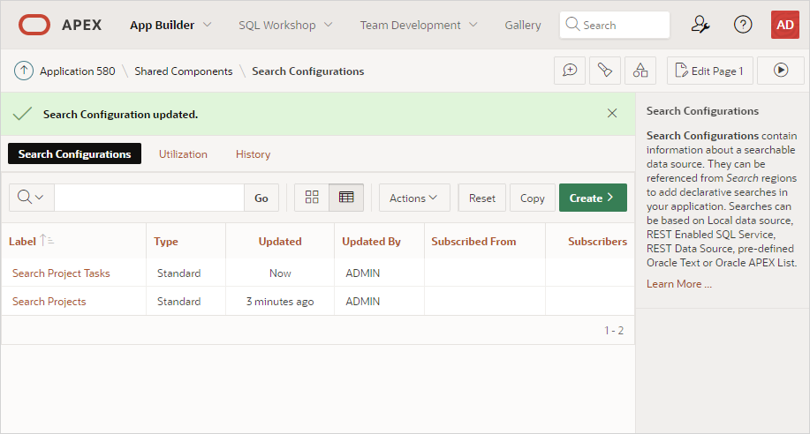
Task: Open the Search Projects configuration
Action: click(x=49, y=302)
